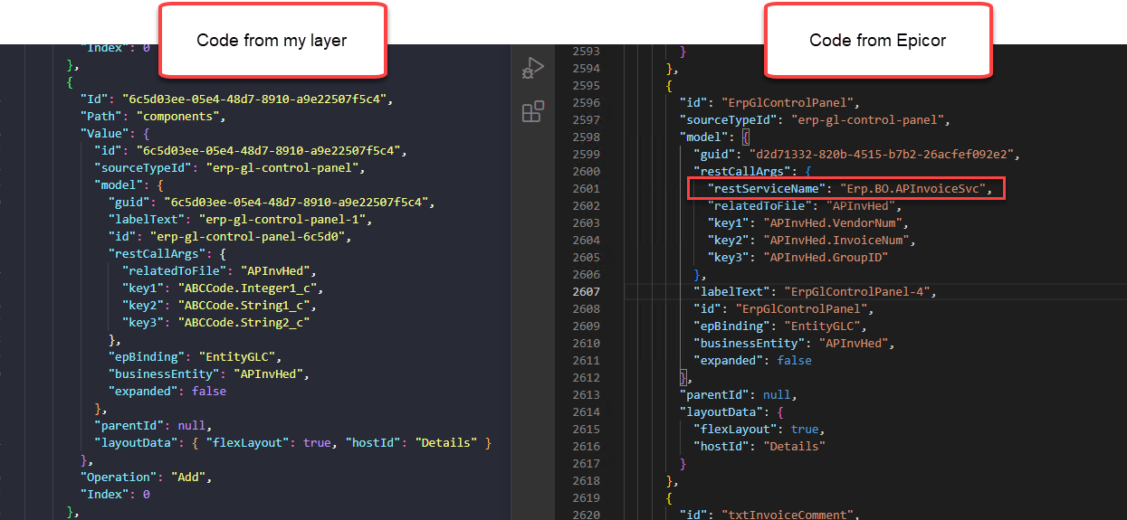The width and height of the screenshot is (1127, 520).
Task: Click line number 2602 in the gutter
Action: coord(587,206)
